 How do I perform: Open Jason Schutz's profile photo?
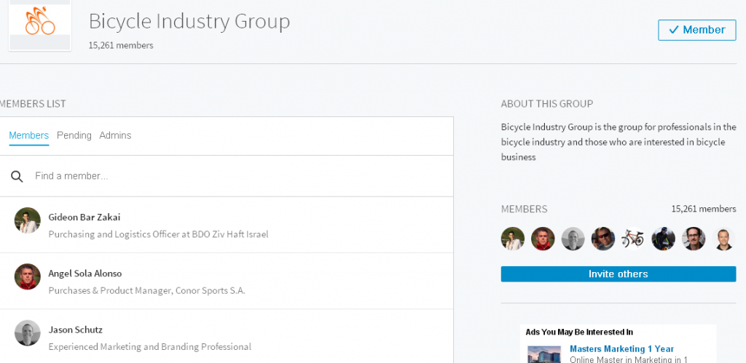[x=28, y=332]
